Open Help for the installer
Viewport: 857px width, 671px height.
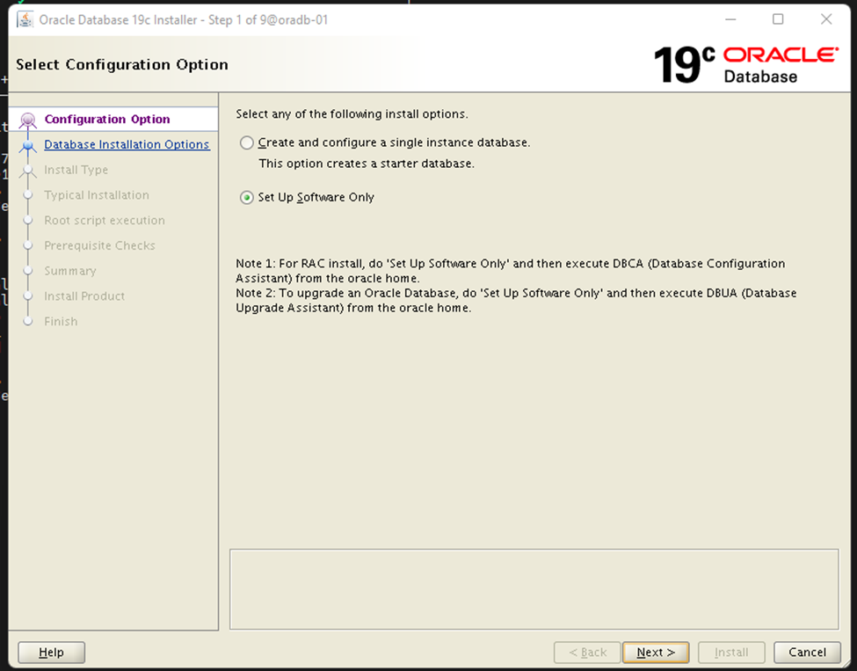tap(51, 653)
